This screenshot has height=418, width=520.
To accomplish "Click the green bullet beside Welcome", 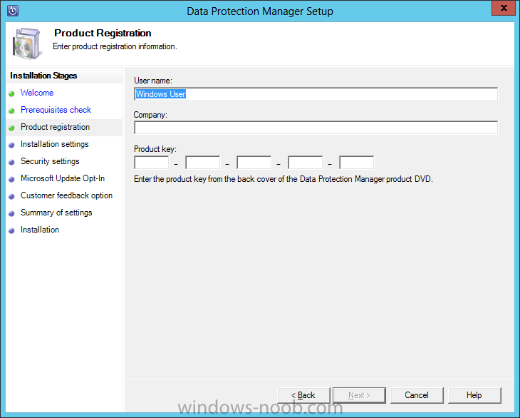I will pyautogui.click(x=11, y=93).
